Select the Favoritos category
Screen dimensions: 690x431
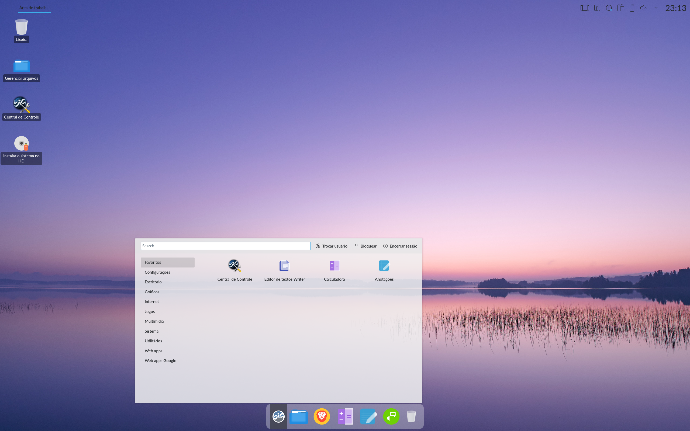point(167,262)
